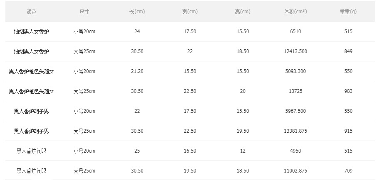Select the volume cell 5093.300
The width and height of the screenshot is (380, 180).
click(x=296, y=71)
